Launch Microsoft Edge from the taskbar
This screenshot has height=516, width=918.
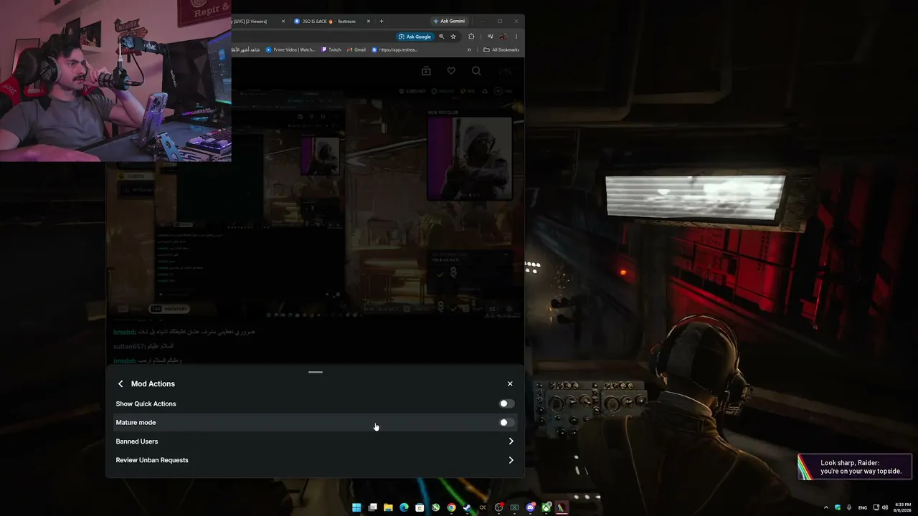click(x=404, y=507)
